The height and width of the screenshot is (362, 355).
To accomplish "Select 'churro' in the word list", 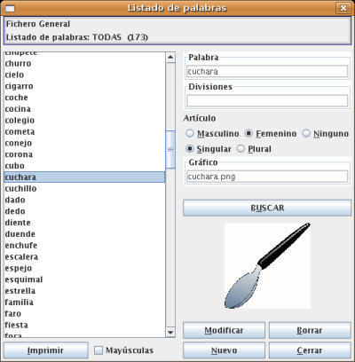I will click(84, 64).
